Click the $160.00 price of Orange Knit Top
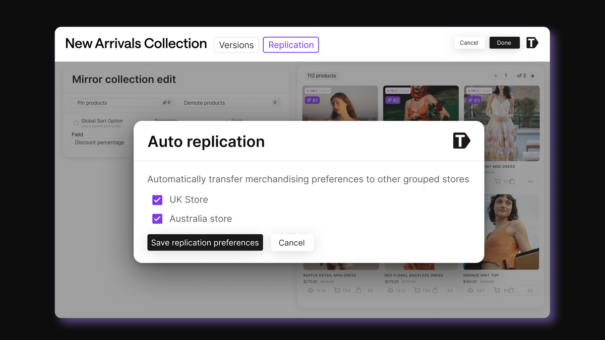Viewport: 605px width, 340px height. 470,282
